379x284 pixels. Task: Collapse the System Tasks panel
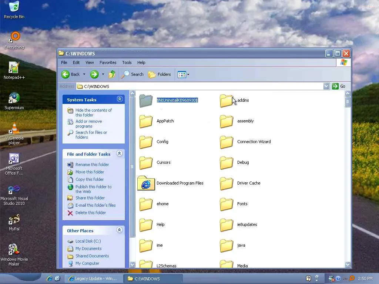(x=120, y=99)
